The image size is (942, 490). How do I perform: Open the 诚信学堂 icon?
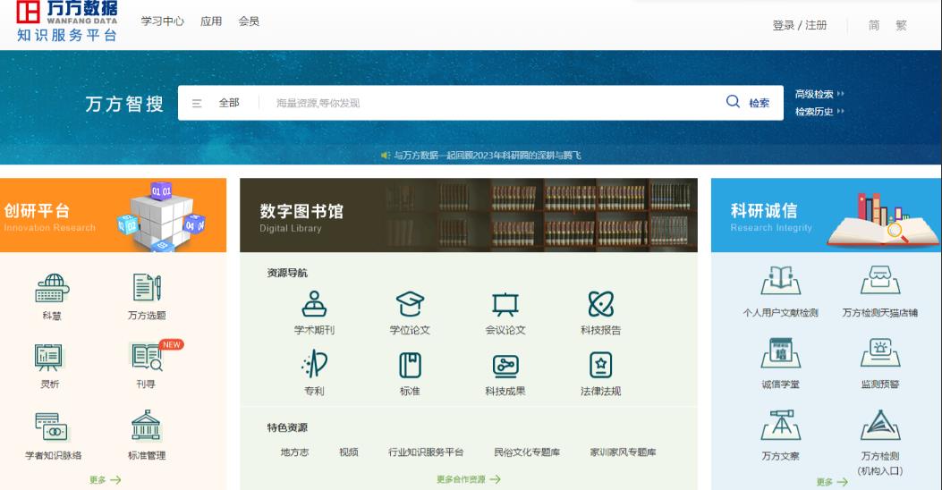click(x=780, y=352)
